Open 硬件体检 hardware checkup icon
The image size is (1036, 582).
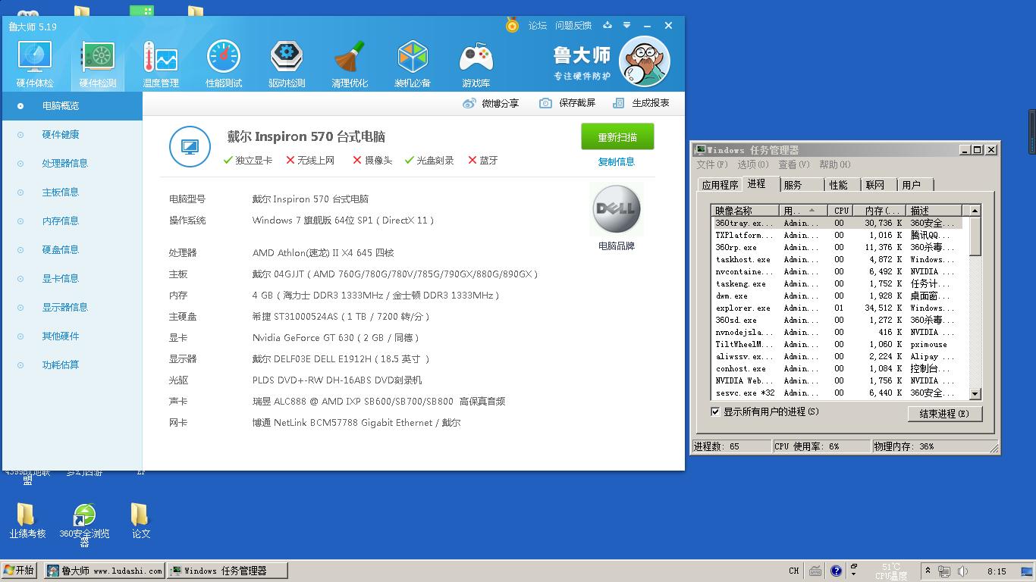coord(35,64)
